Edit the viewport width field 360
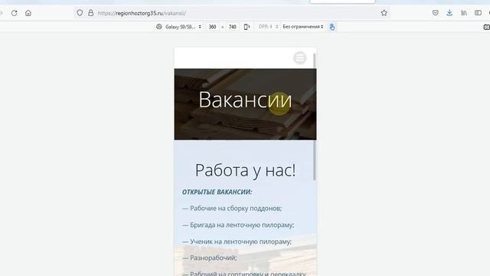490x276 pixels. coord(213,27)
